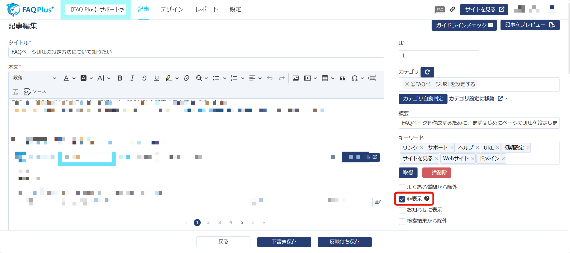The width and height of the screenshot is (570, 253).
Task: Follow the カテゴリ設定に移動 link
Action: click(471, 99)
